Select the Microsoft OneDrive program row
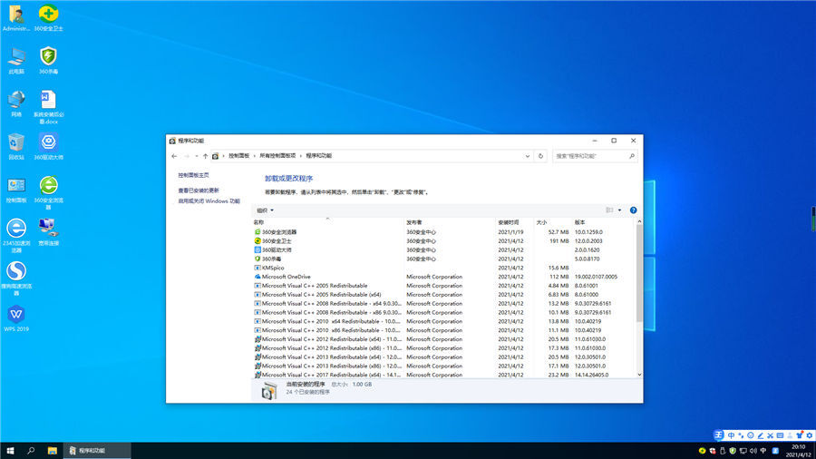The width and height of the screenshot is (816, 459). point(443,277)
